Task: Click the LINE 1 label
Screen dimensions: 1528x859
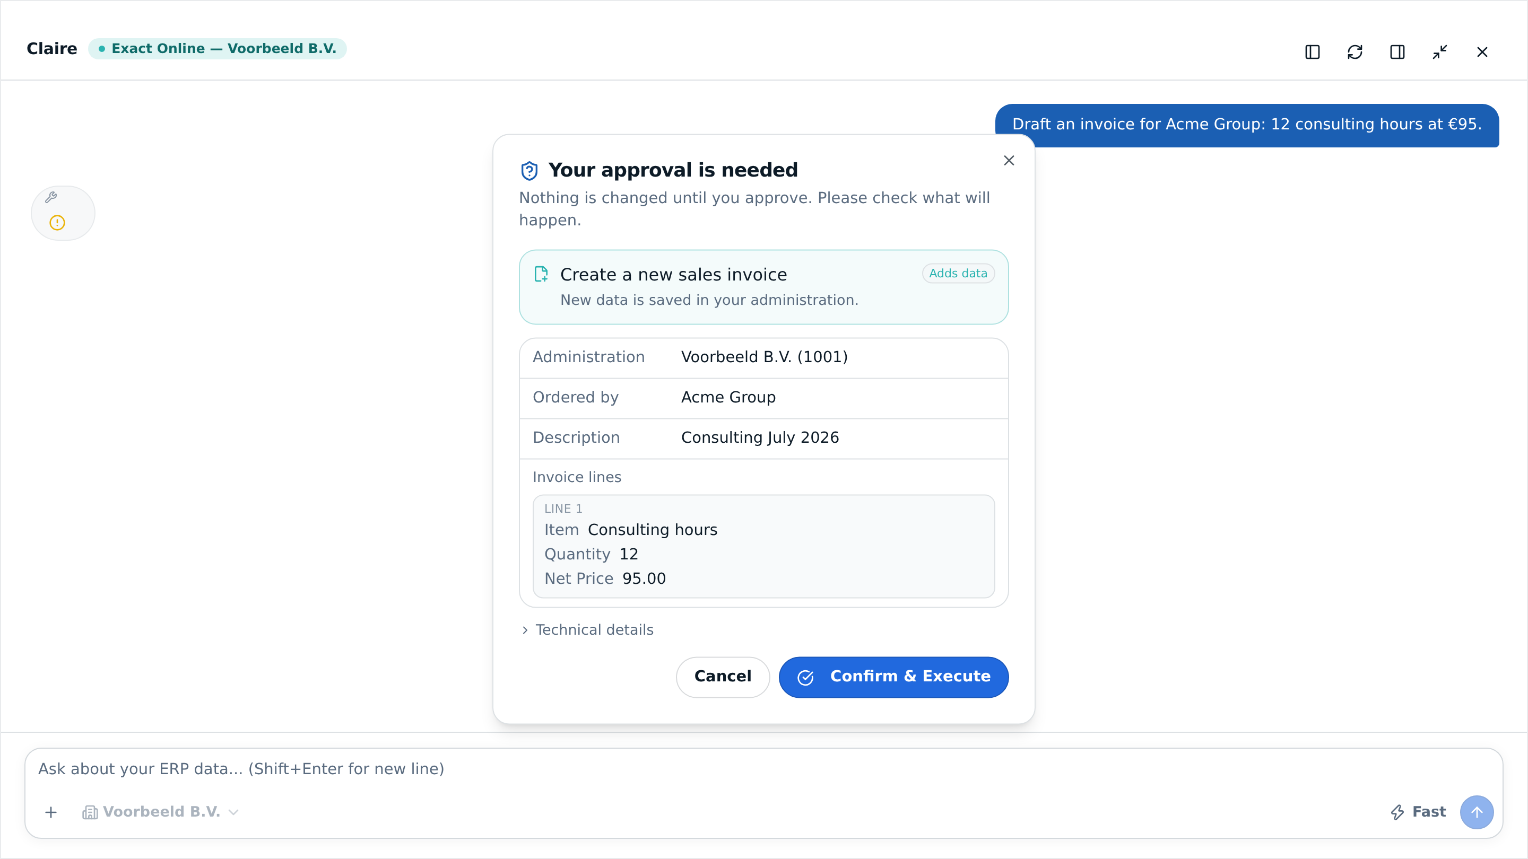Action: 563,509
